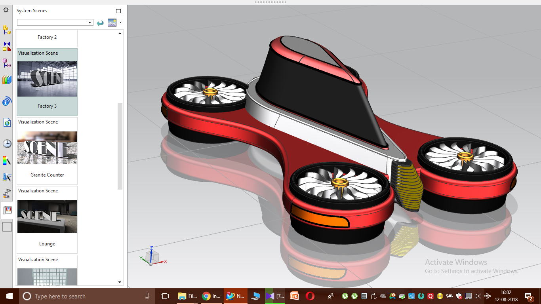Screen dimensions: 541x304
Task: Switch to Chrome in taskbar
Action: tap(211, 296)
